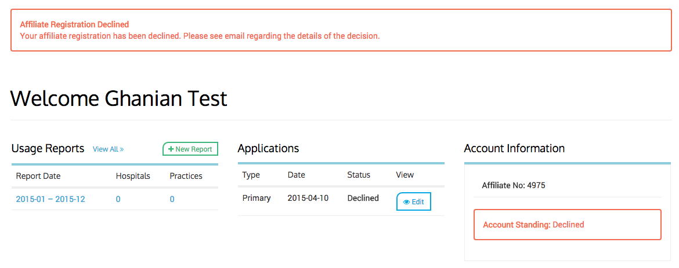The width and height of the screenshot is (679, 268).
Task: Click the Type column header in Applications
Action: [251, 175]
